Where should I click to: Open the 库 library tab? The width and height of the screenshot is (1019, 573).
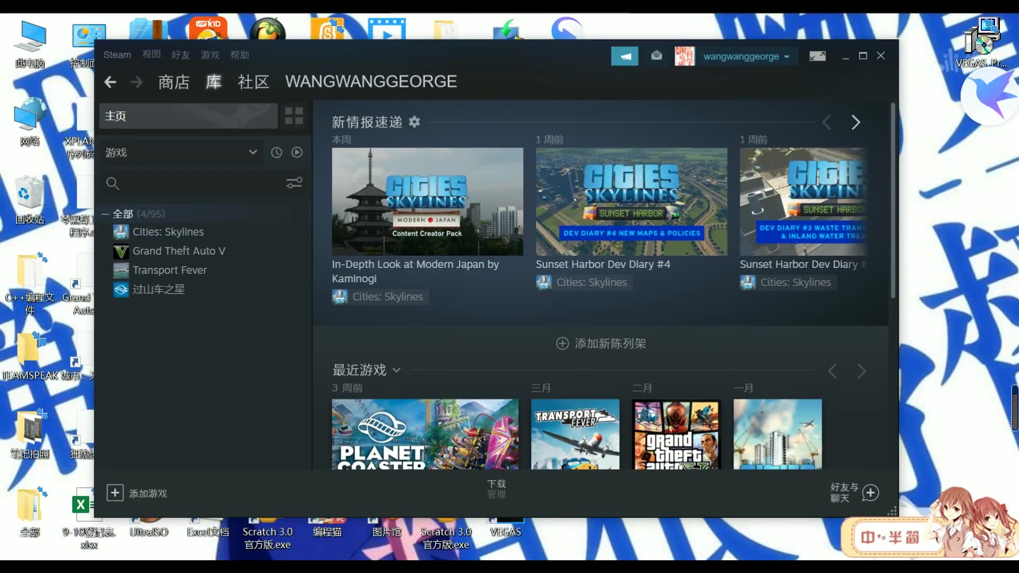coord(213,82)
